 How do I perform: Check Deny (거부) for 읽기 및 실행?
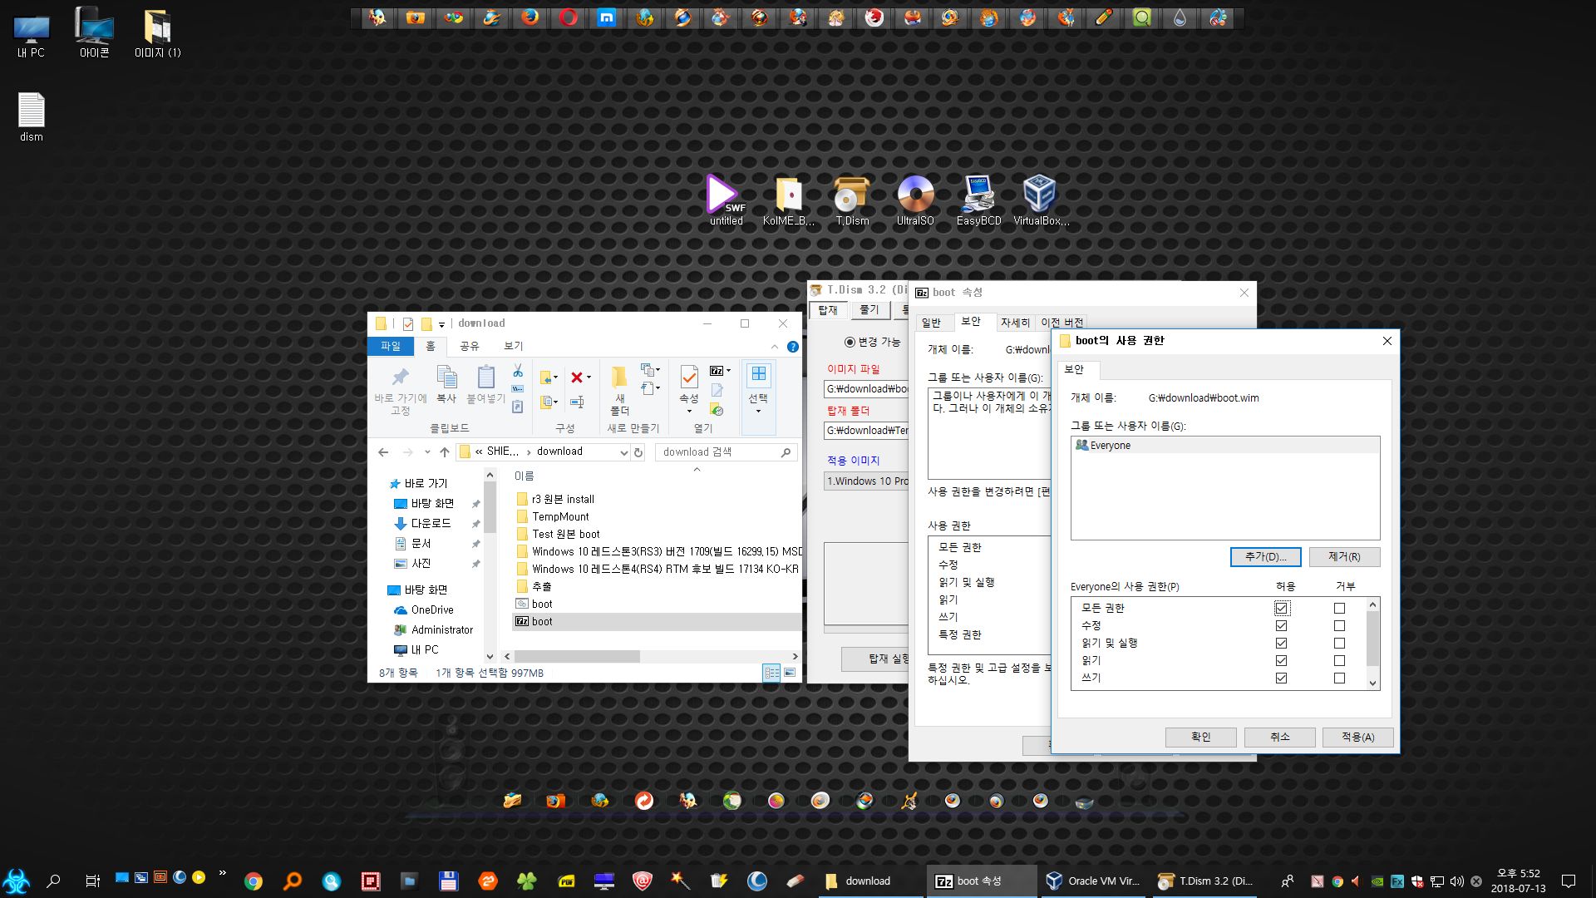click(x=1339, y=644)
